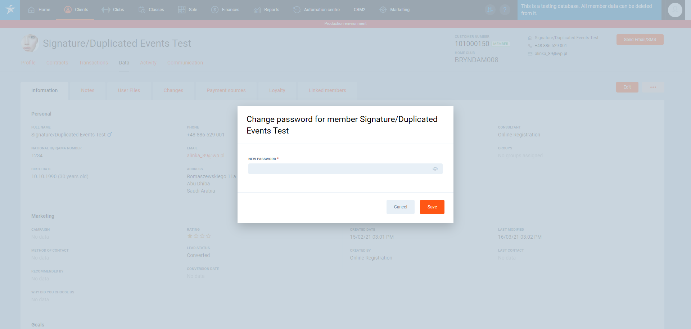691x329 pixels.
Task: Go to the Contracts member tab
Action: pyautogui.click(x=57, y=63)
